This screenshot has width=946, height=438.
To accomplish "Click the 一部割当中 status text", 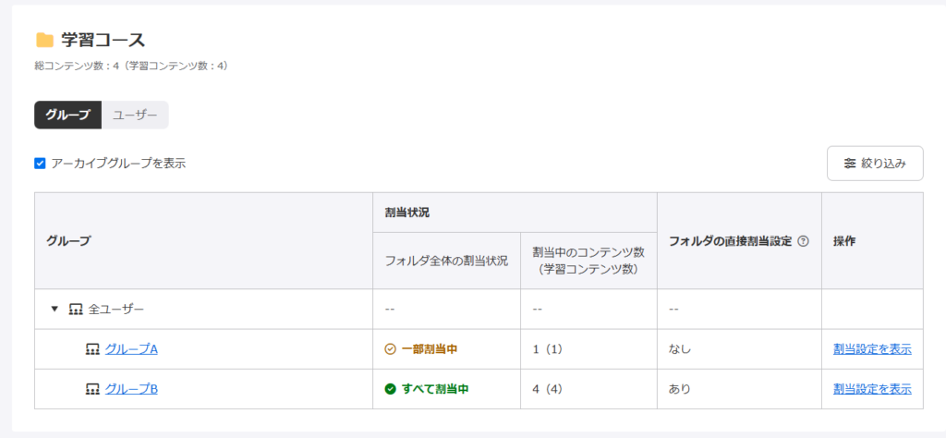I will pos(430,349).
